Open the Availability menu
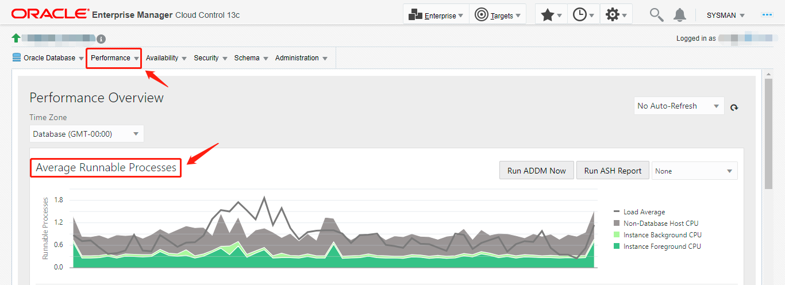This screenshot has height=285, width=785. pos(166,58)
